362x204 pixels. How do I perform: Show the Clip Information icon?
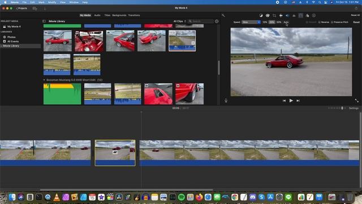coord(314,15)
